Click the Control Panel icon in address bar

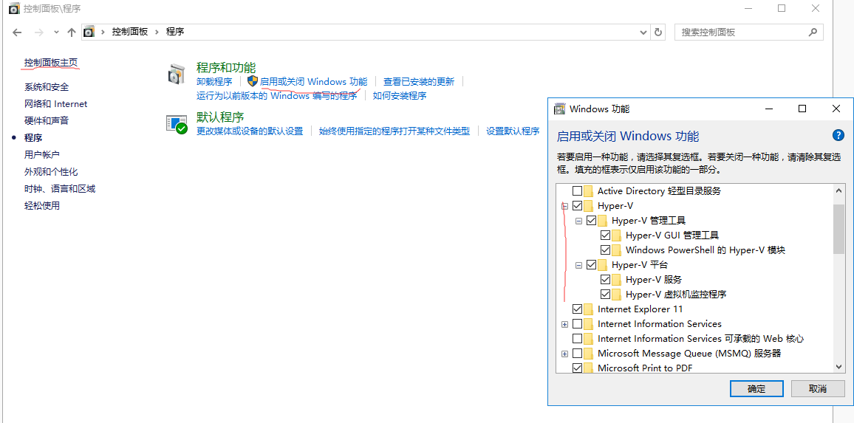[x=89, y=32]
